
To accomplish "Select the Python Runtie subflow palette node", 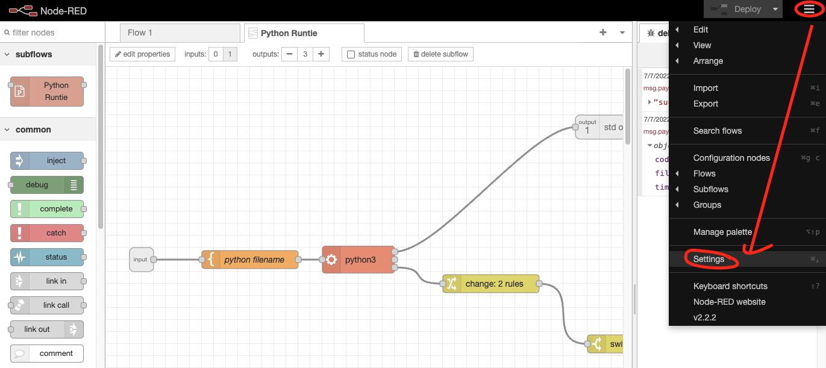I will click(x=47, y=92).
